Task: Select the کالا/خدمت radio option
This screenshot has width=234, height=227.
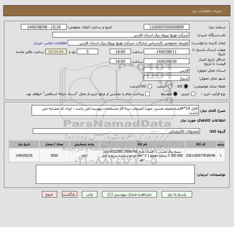Action: pyautogui.click(x=150, y=86)
